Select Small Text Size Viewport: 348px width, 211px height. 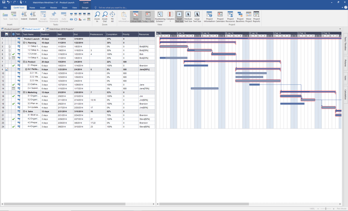[x=179, y=17]
